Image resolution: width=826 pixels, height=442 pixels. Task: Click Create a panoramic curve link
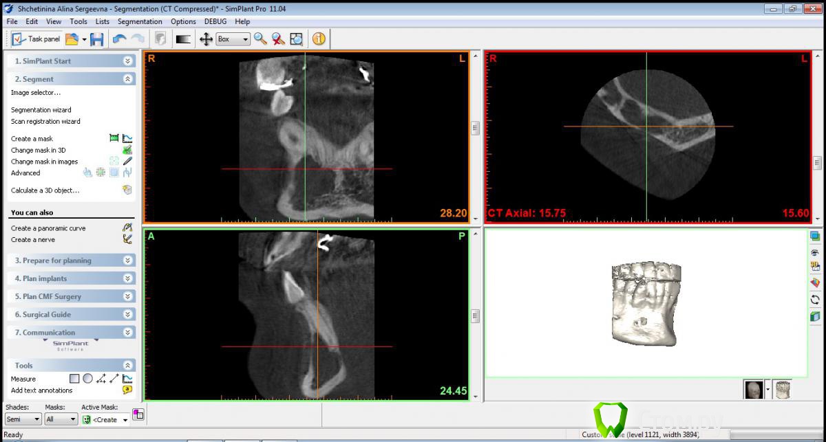[x=48, y=228]
